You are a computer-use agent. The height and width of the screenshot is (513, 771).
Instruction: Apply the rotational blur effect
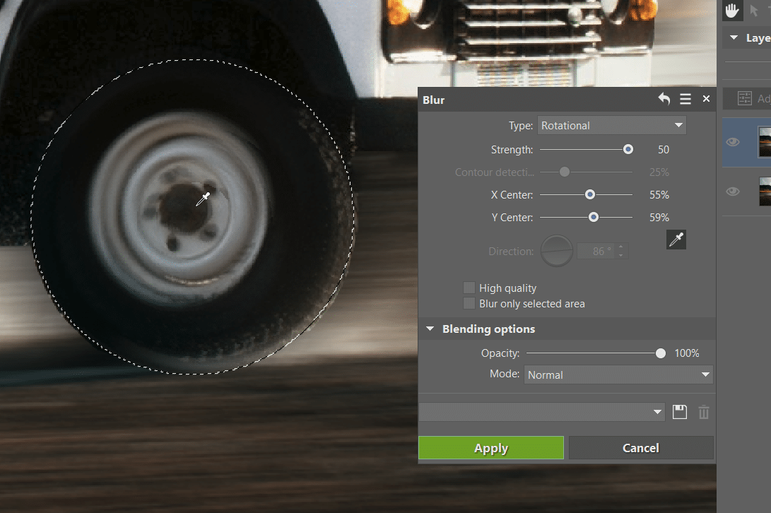490,448
